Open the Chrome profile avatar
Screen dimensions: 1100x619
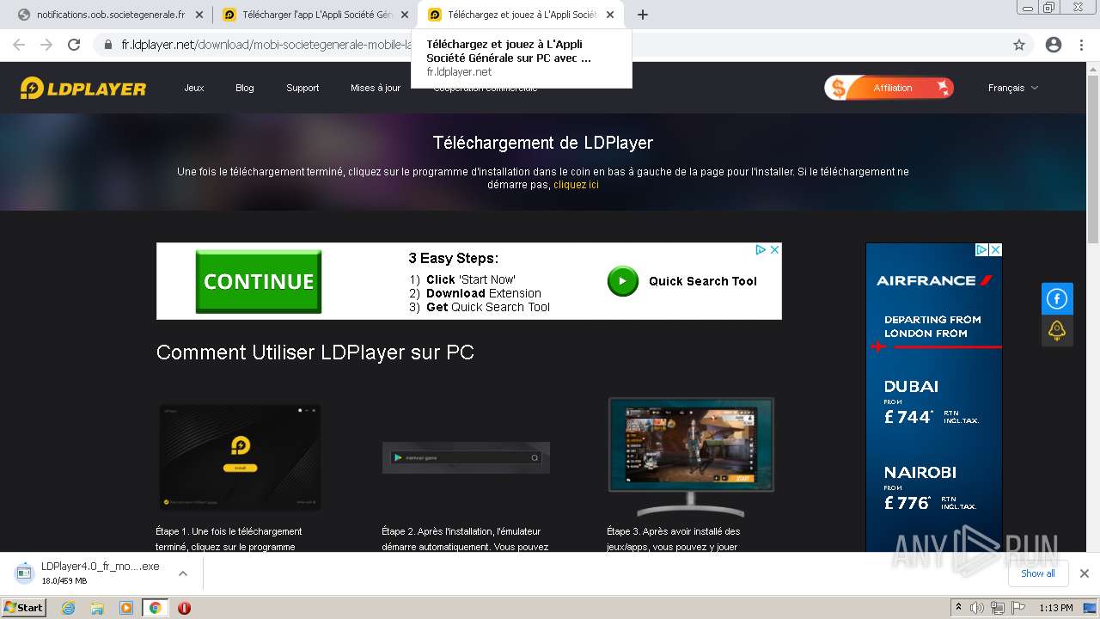(1054, 45)
